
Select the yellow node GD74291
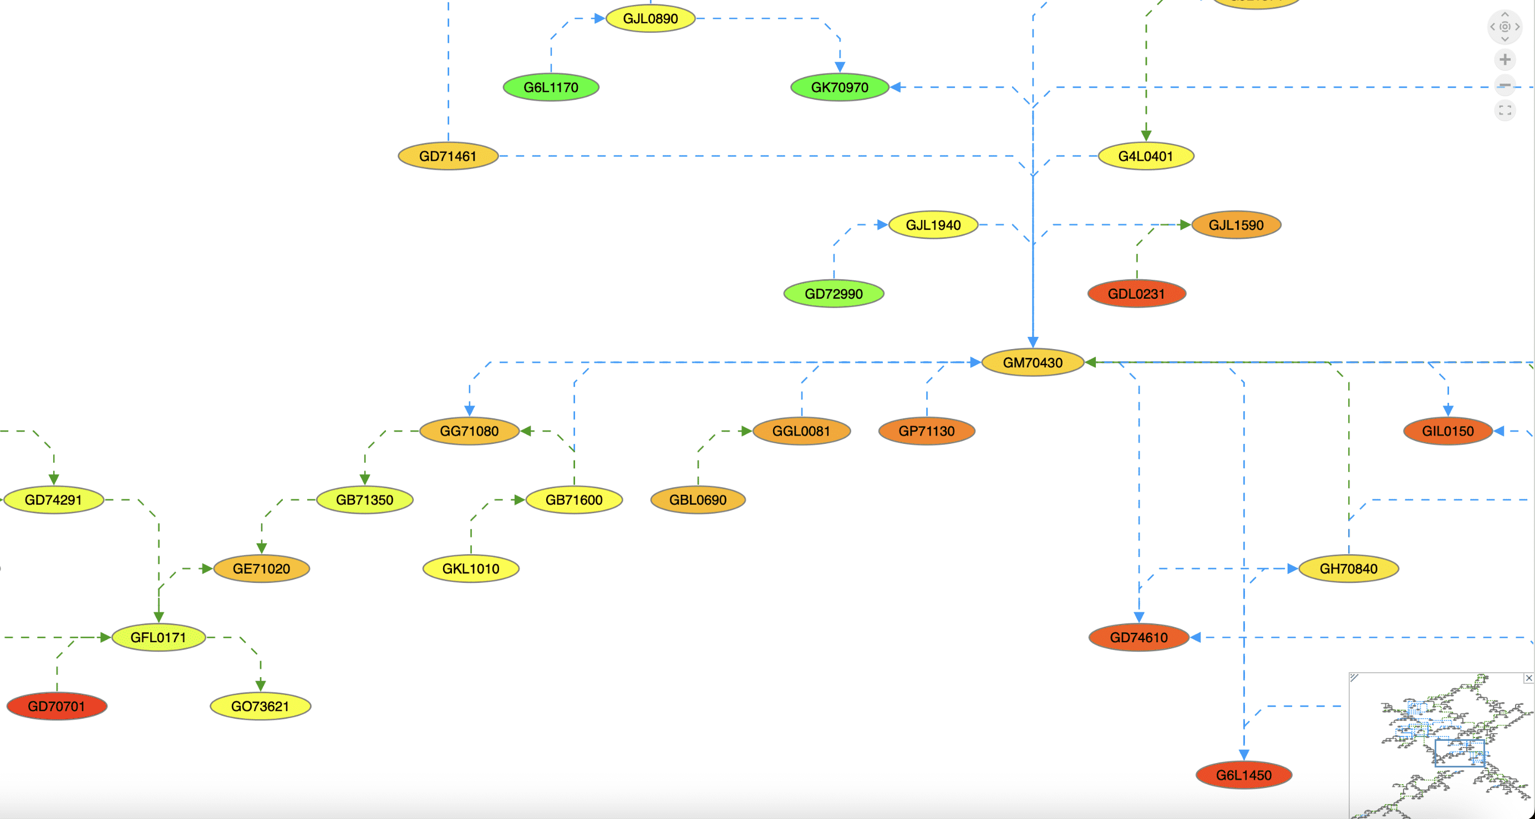point(54,500)
